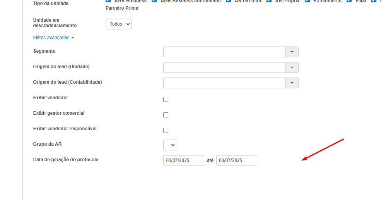Tick the Exibir vendedor responsável checkbox

pos(166,130)
